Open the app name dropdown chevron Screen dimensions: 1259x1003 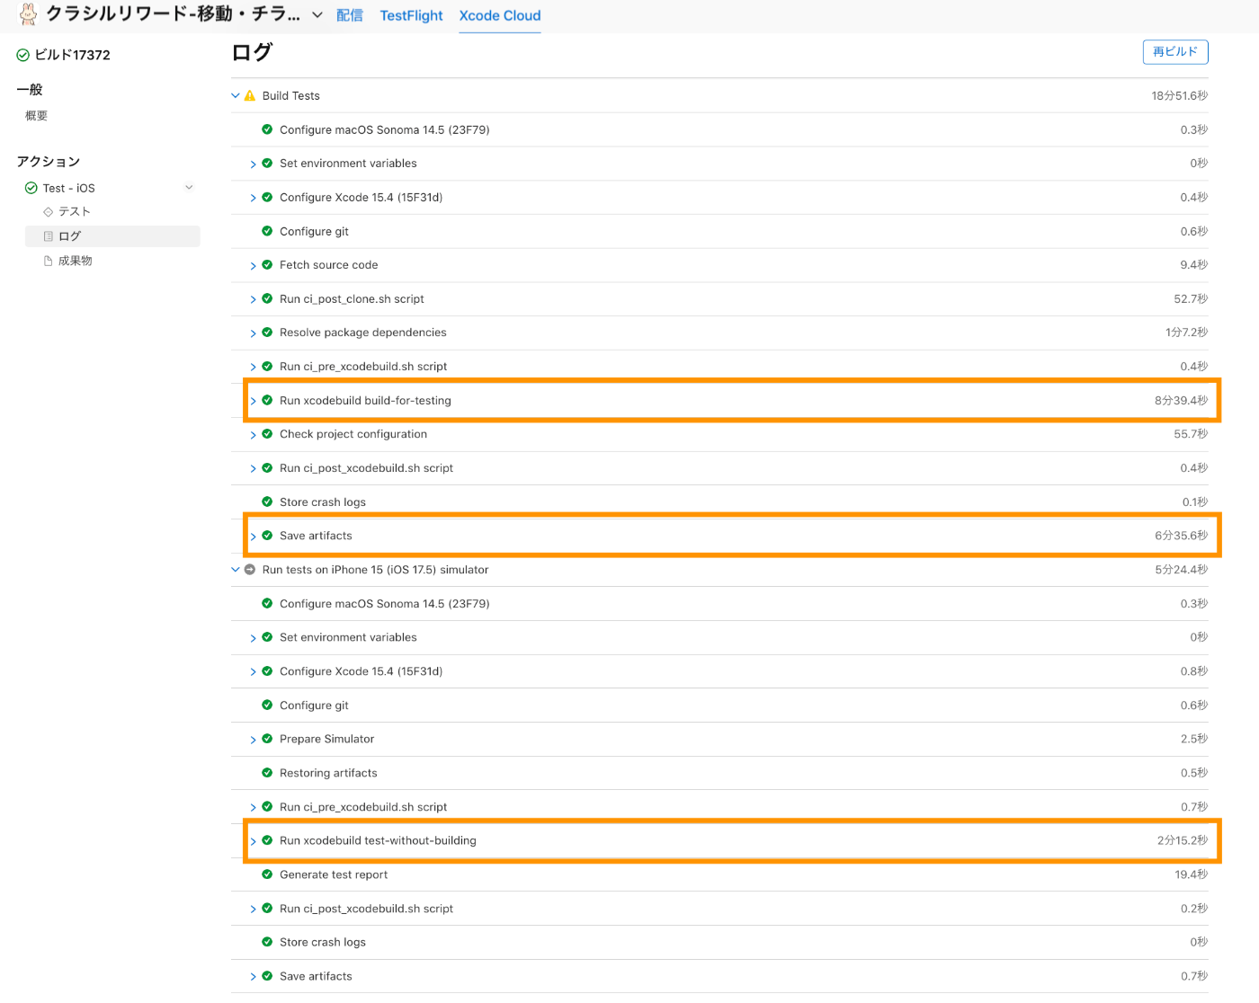pos(317,15)
